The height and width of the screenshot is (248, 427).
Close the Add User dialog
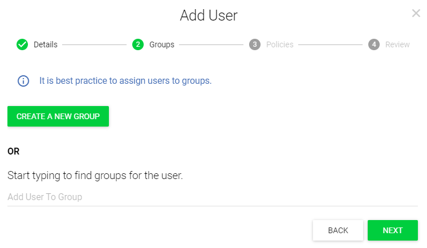[x=416, y=13]
